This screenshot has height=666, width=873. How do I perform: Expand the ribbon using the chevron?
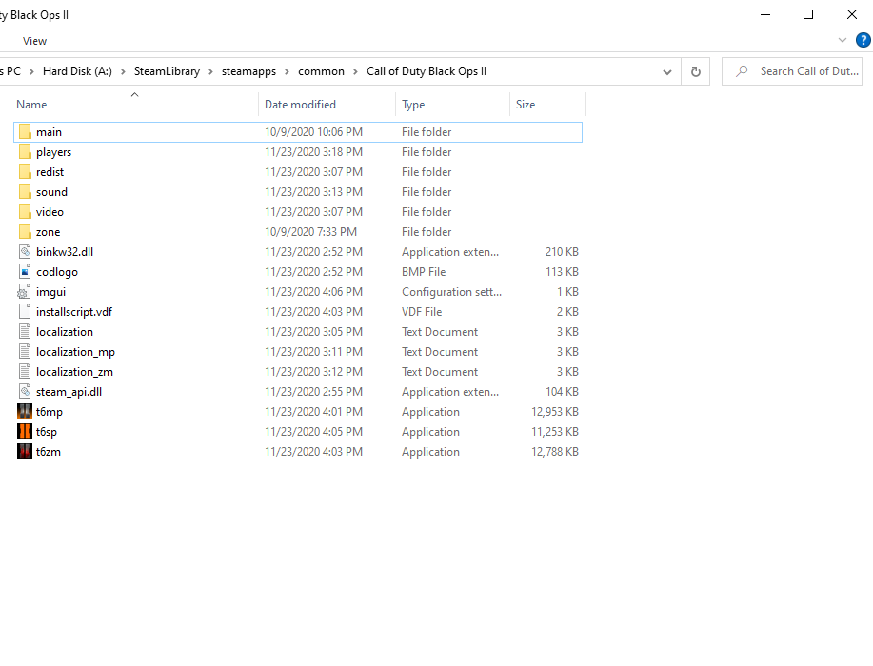843,40
